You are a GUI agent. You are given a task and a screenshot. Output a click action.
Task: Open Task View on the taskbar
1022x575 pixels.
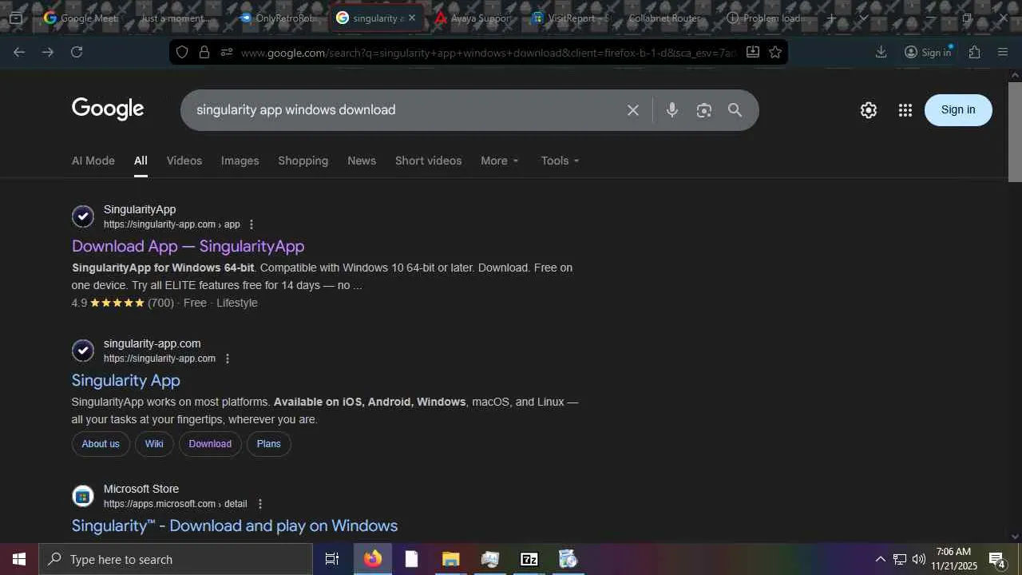[x=332, y=559]
